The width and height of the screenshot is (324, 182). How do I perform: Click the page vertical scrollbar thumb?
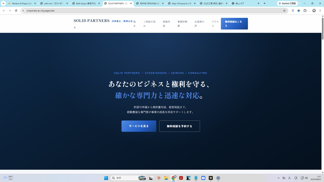click(x=323, y=29)
